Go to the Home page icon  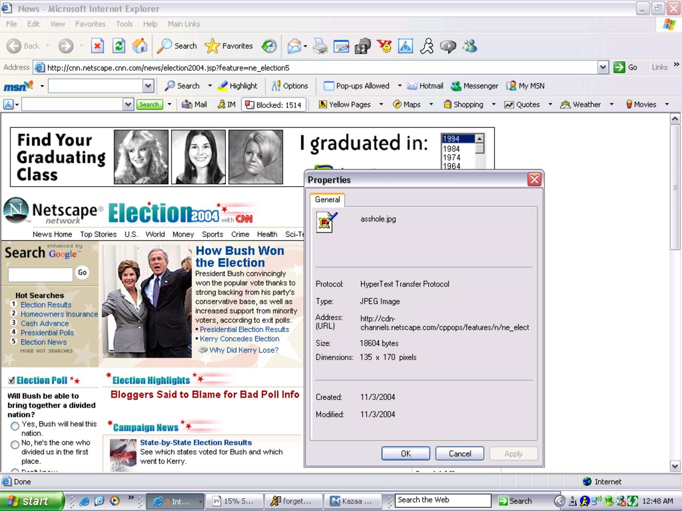click(140, 46)
